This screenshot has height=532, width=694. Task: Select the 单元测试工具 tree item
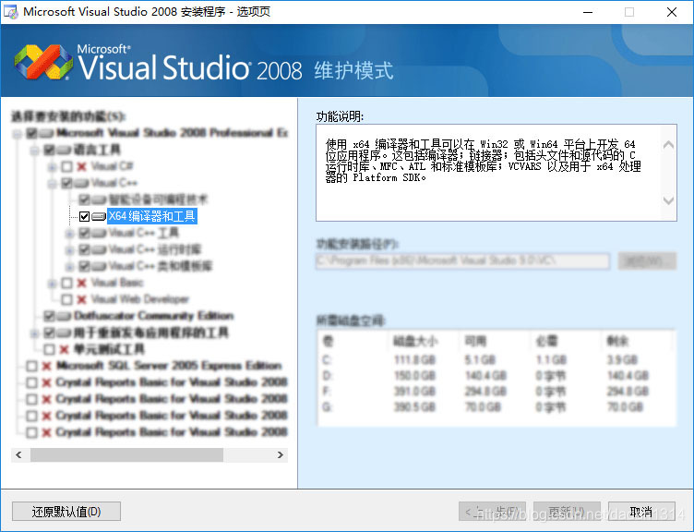[x=109, y=349]
